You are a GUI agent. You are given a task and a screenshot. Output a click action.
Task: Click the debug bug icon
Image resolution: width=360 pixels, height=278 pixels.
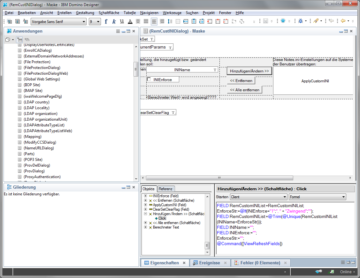[300, 21]
